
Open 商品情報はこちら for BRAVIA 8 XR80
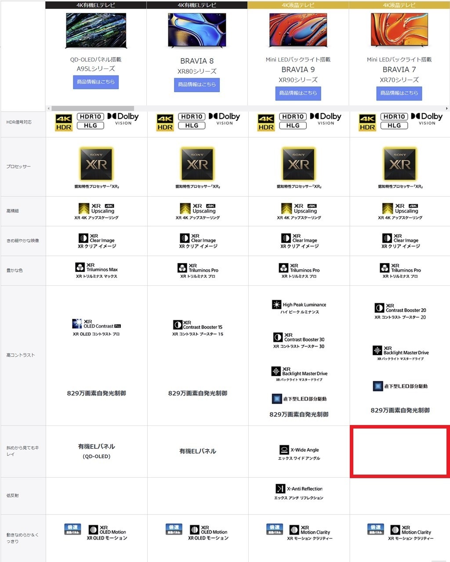pyautogui.click(x=197, y=85)
